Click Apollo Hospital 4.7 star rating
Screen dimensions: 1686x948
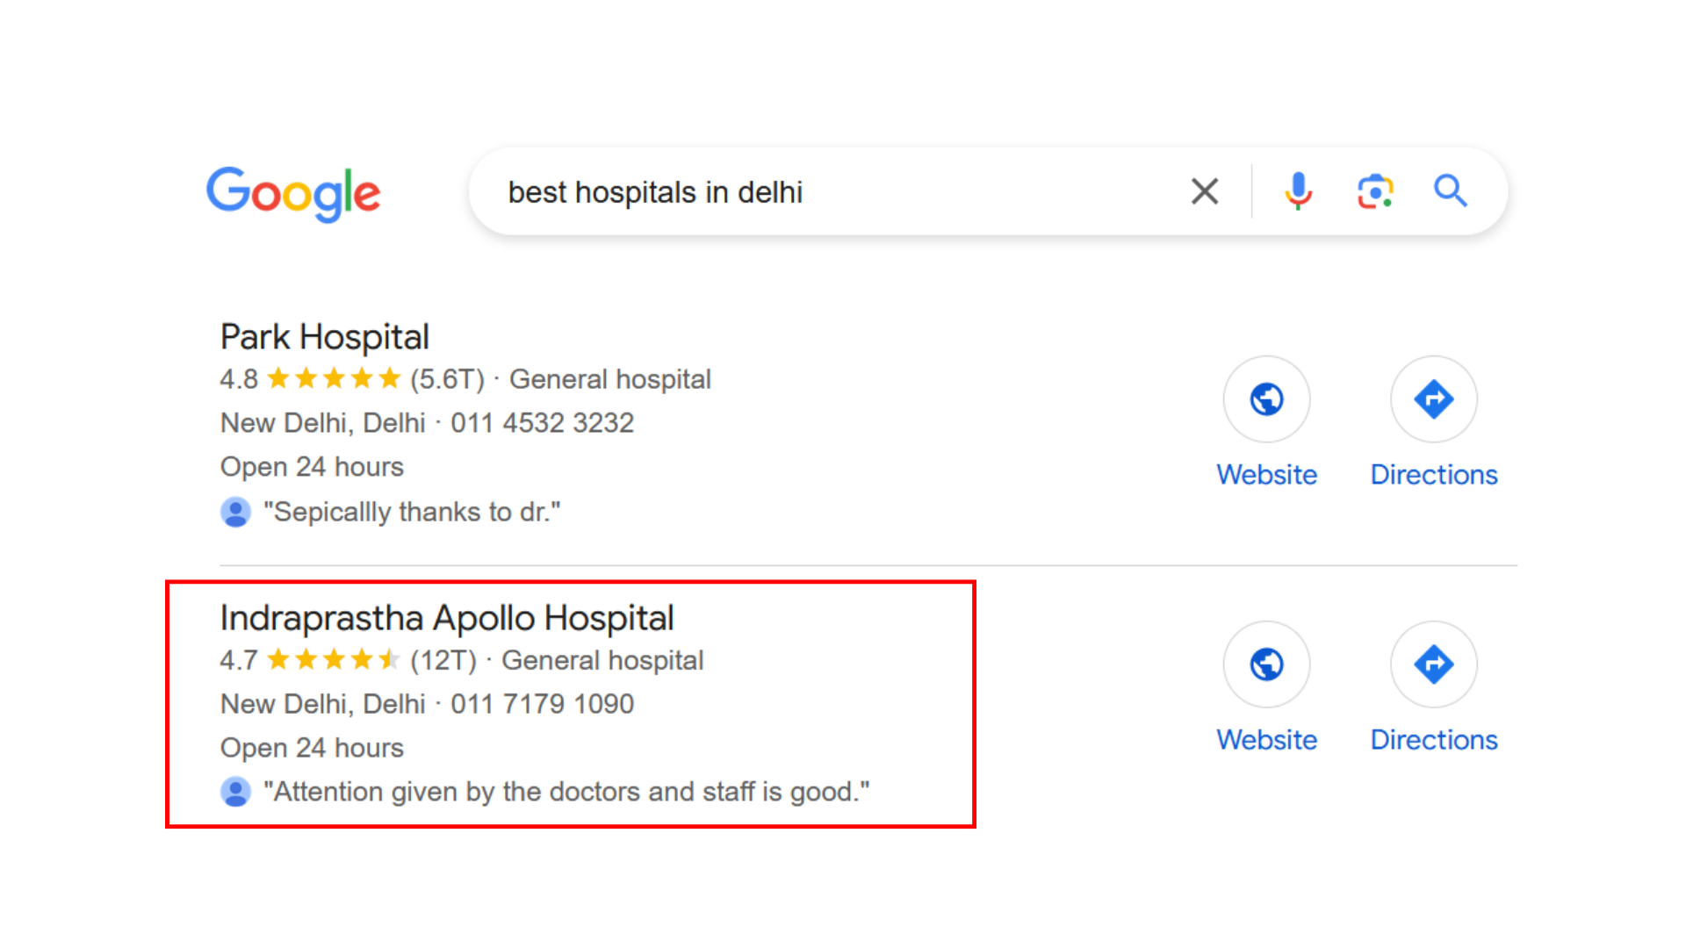coord(311,660)
